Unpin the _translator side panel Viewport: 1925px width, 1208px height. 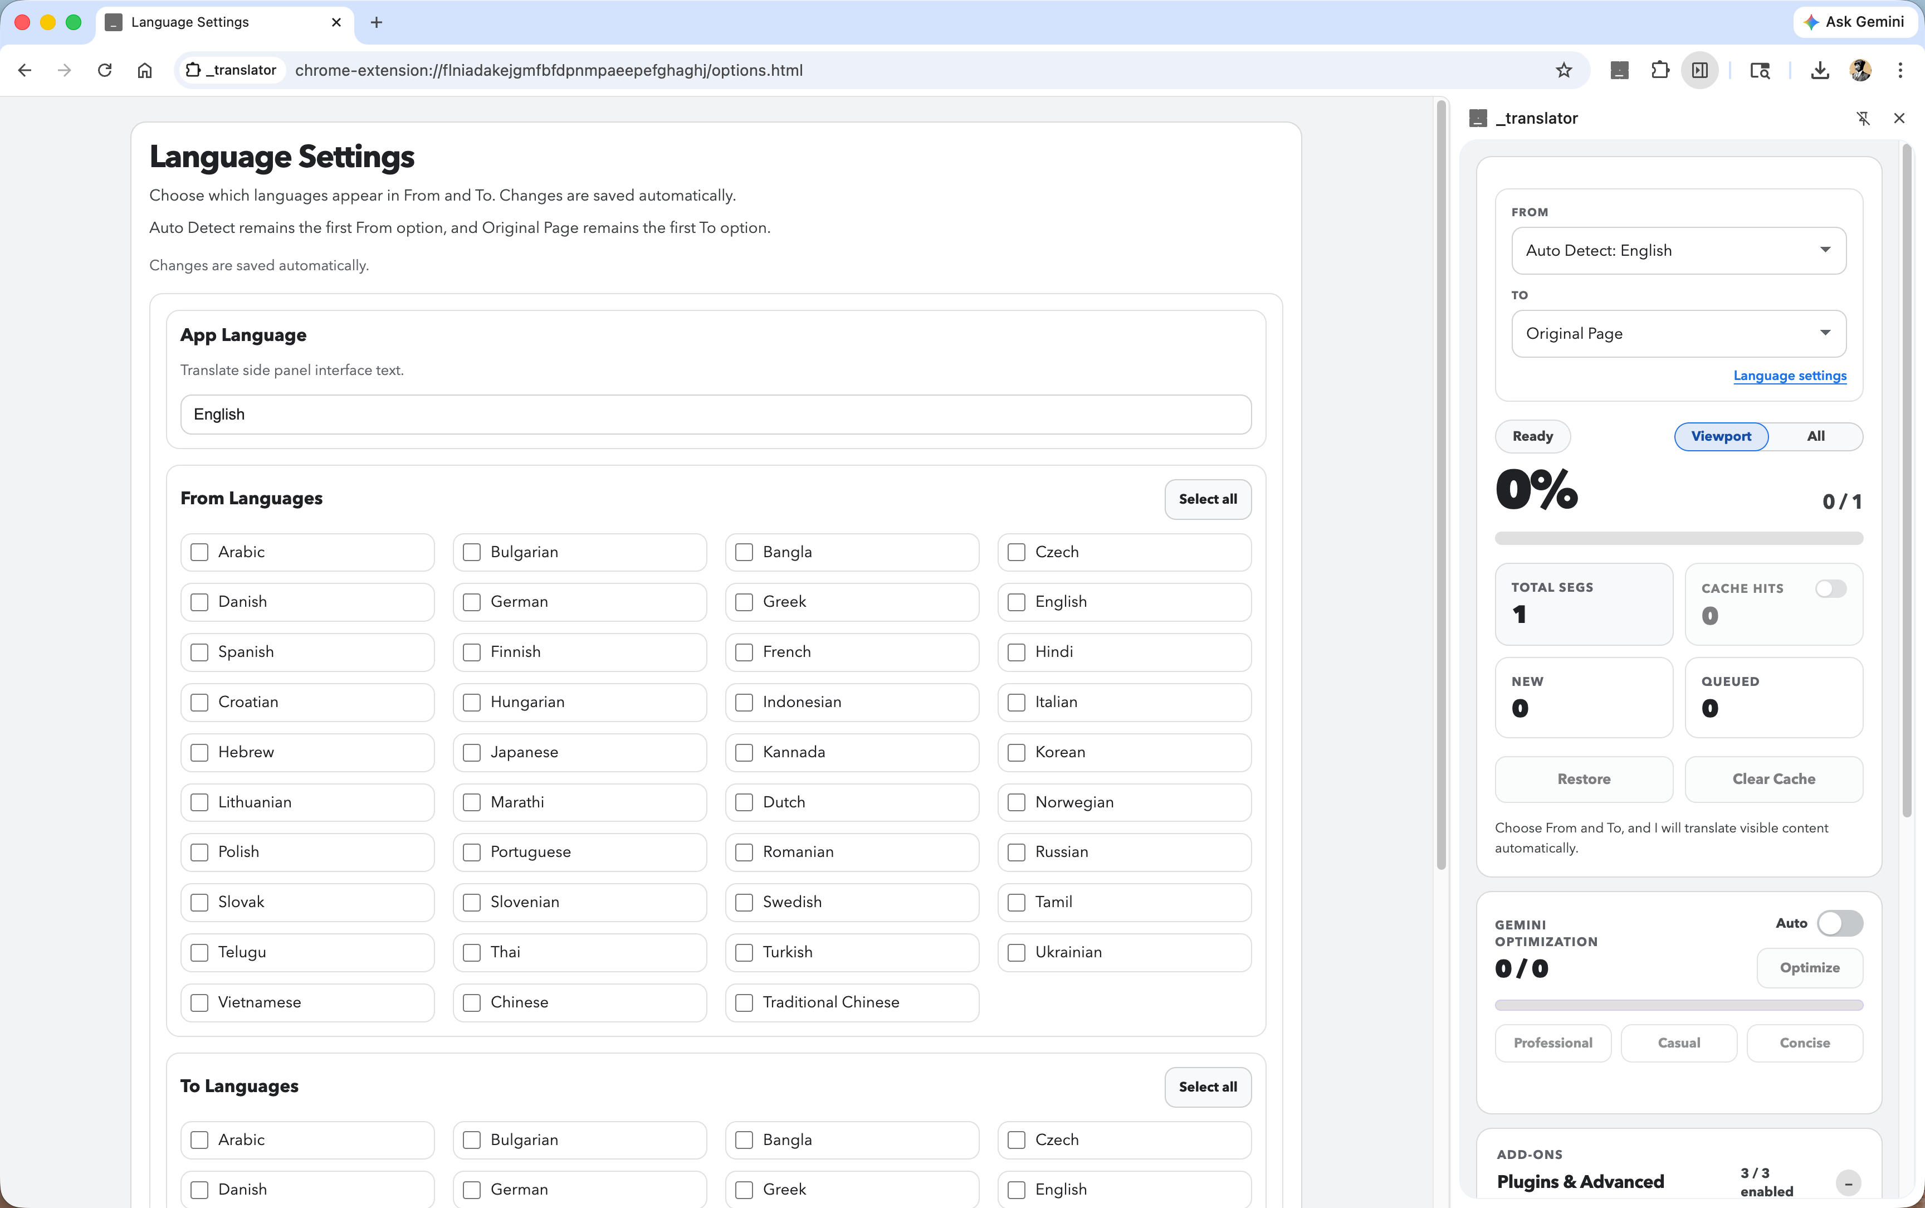click(1863, 118)
